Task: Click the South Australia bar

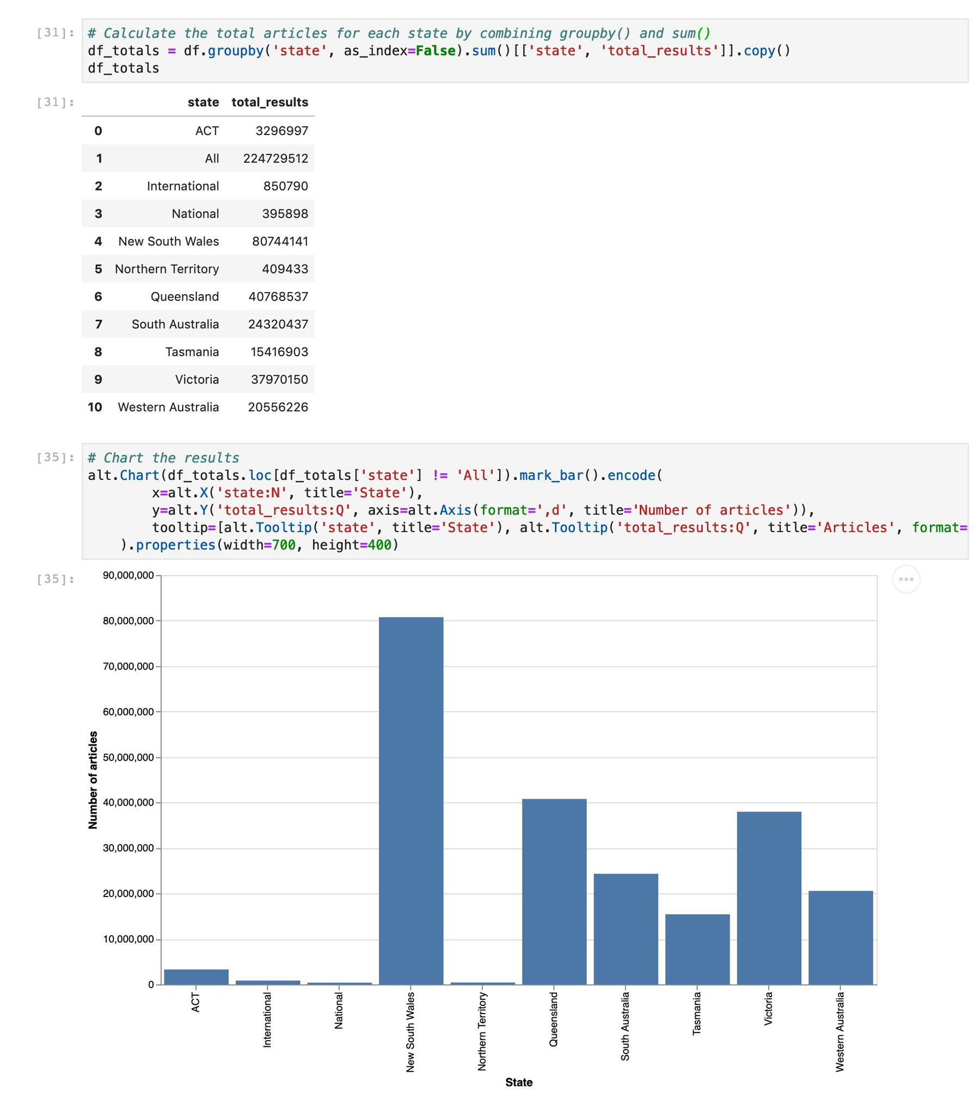Action: [626, 929]
